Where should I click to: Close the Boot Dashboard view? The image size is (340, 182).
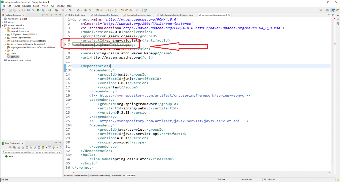22,143
